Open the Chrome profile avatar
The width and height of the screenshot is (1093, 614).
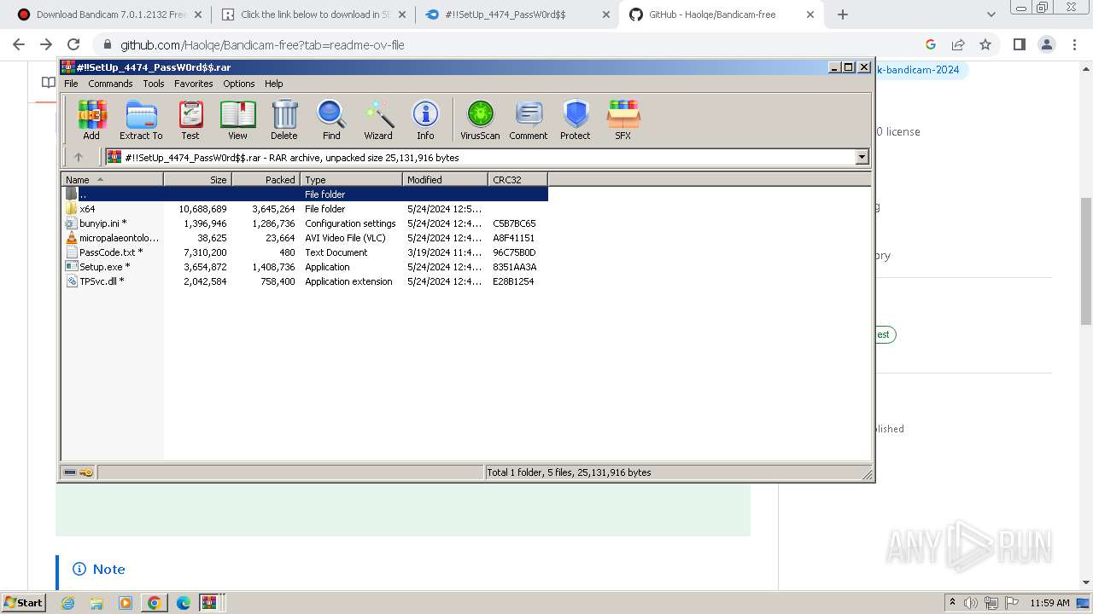[1046, 44]
